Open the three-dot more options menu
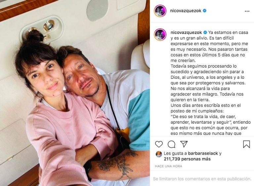254x186 pixels. 247,11
